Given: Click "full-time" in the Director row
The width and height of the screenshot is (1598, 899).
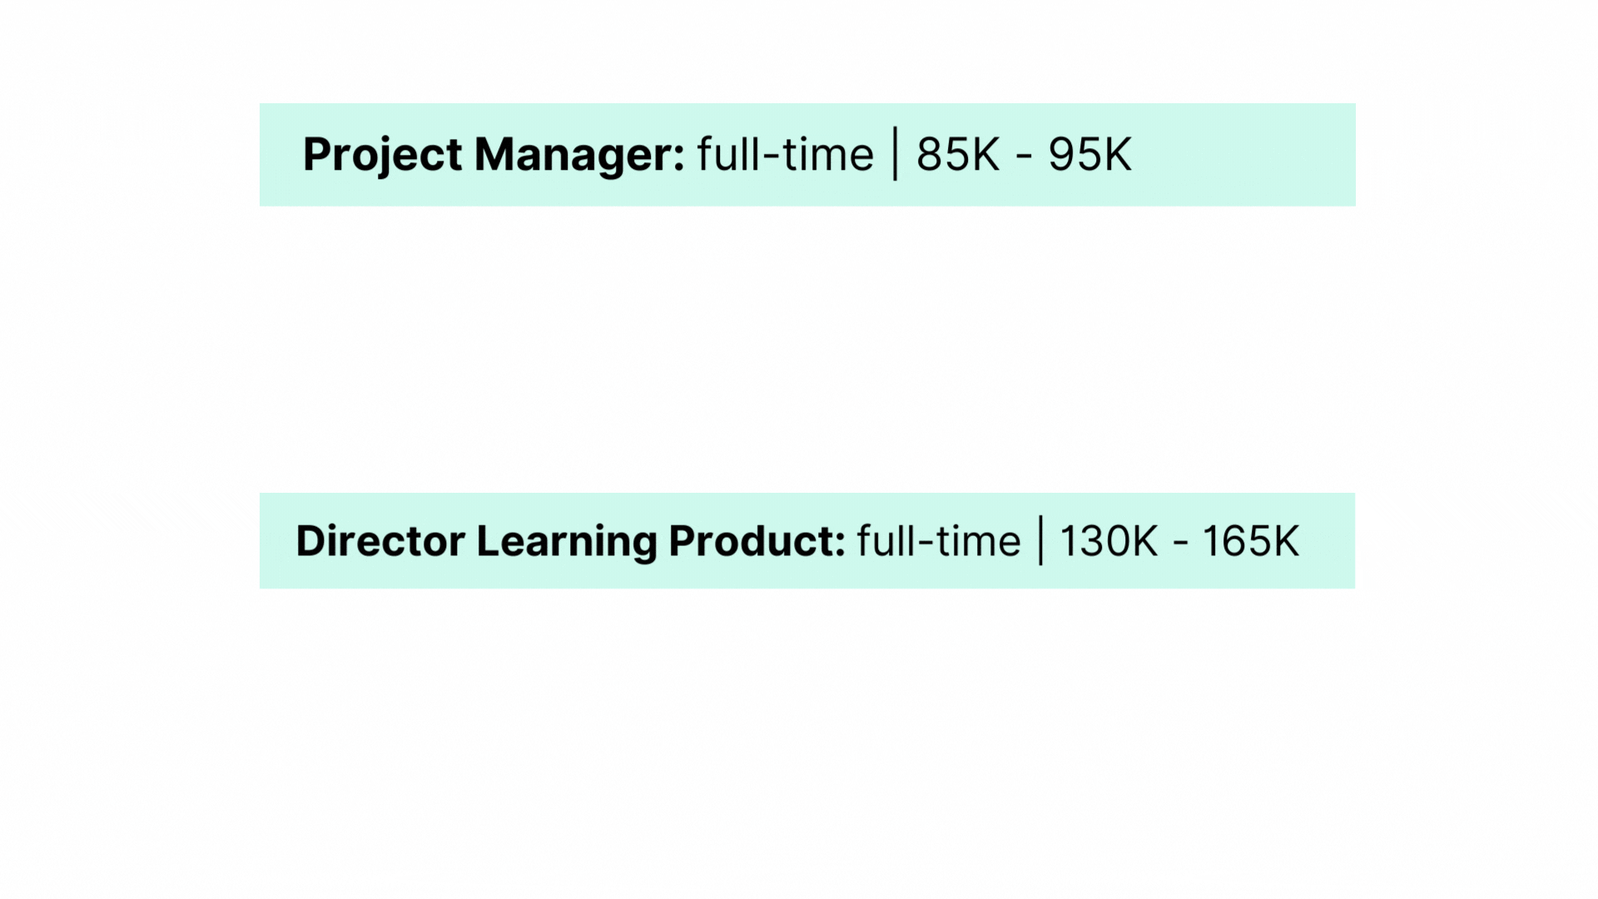Looking at the screenshot, I should click(938, 541).
